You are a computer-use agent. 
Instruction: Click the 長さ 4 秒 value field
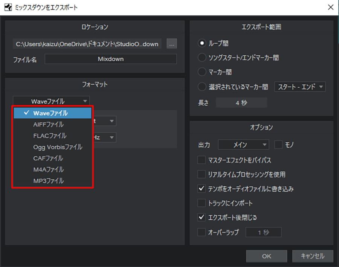(241, 102)
